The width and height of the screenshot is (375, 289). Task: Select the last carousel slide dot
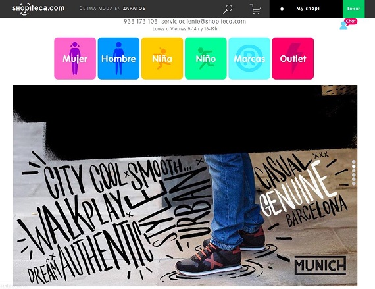click(x=354, y=184)
